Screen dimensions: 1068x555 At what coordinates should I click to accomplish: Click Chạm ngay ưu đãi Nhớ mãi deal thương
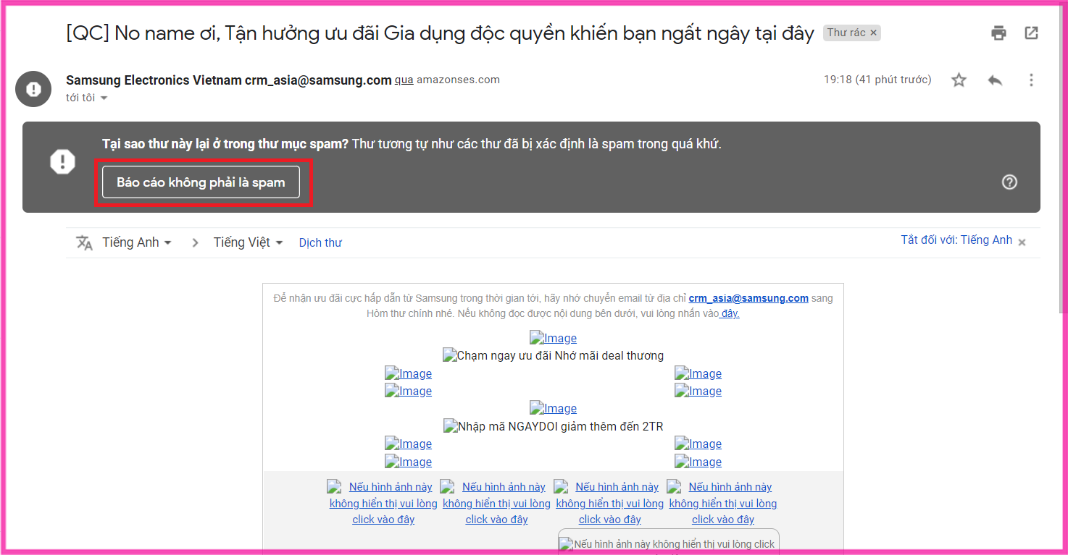554,355
